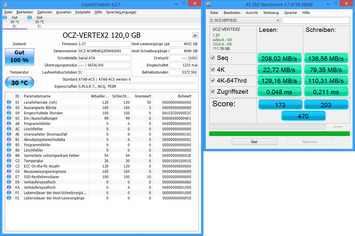Click status orb for Abnutzungsbereichsdelta row
The image size is (355, 236).
(9, 140)
